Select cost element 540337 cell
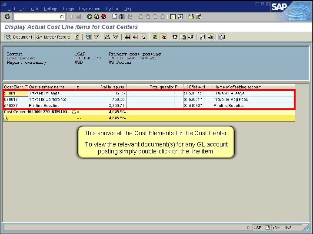Image resolution: width=313 pixels, height=234 pixels. coord(16,106)
